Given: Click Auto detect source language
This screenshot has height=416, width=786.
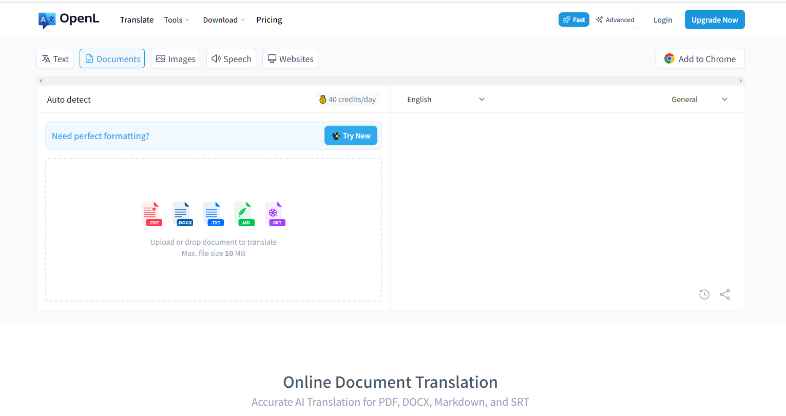Looking at the screenshot, I should [x=69, y=100].
